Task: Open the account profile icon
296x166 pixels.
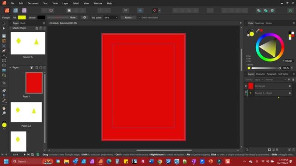Action: click(290, 11)
